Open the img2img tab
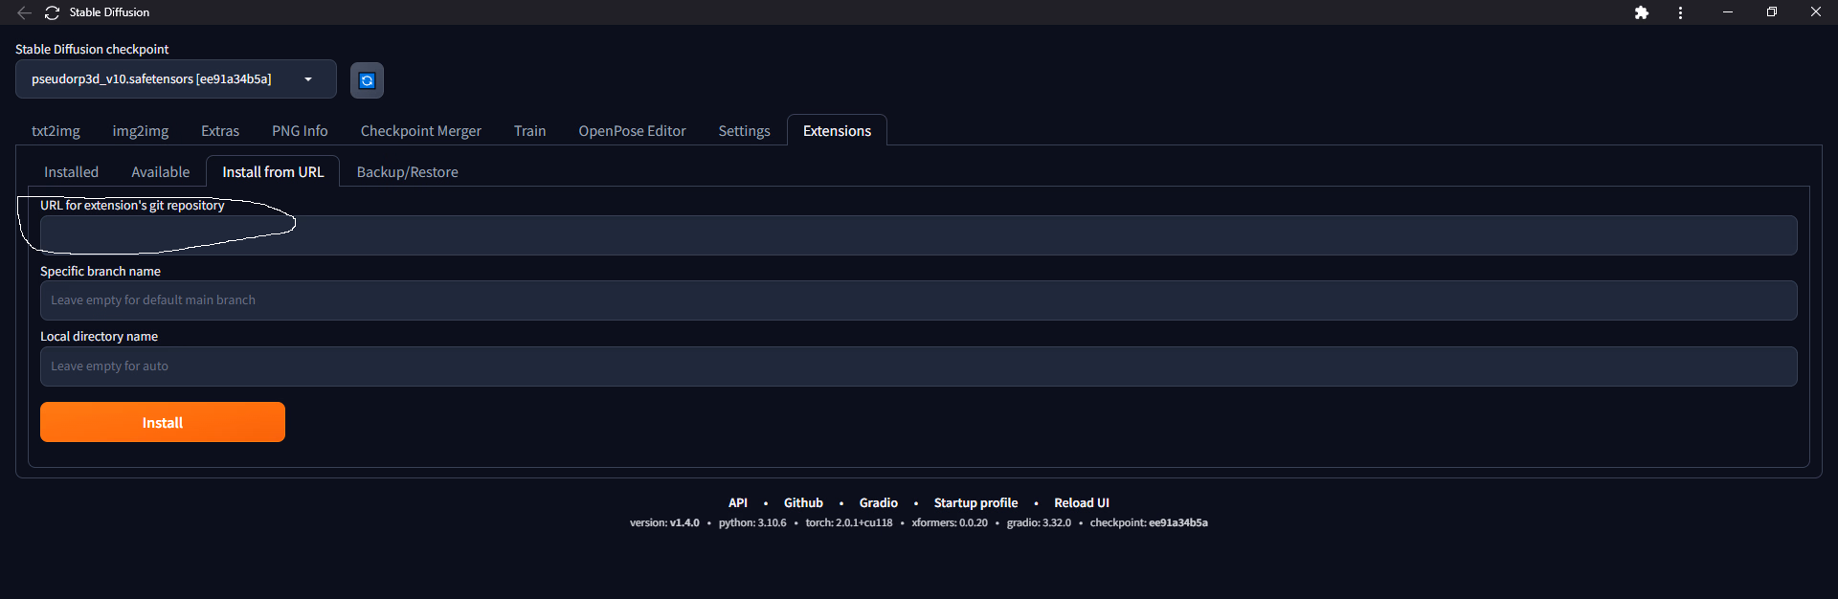This screenshot has height=599, width=1838. (x=140, y=131)
